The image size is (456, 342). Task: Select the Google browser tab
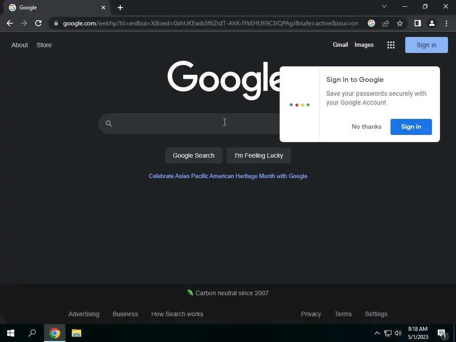point(57,8)
